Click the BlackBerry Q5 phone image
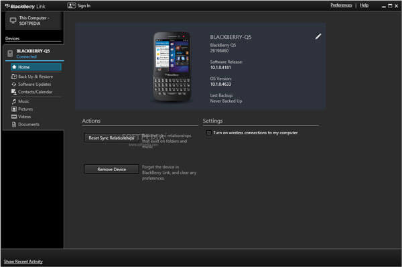 [172, 67]
